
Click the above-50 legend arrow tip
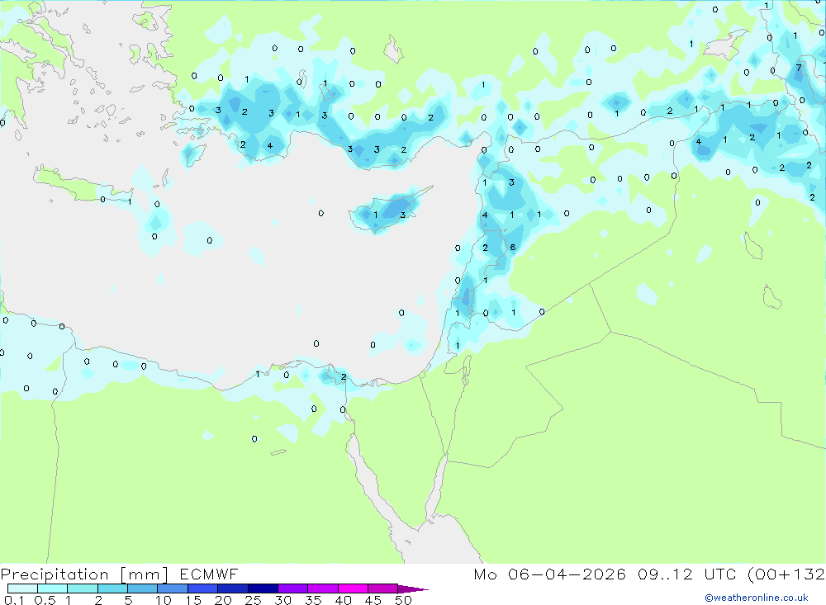pos(414,588)
